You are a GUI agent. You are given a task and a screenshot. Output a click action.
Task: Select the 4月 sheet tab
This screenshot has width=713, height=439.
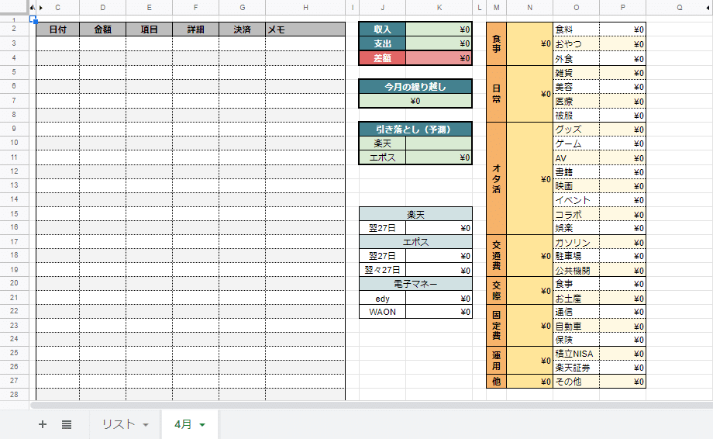coord(183,424)
